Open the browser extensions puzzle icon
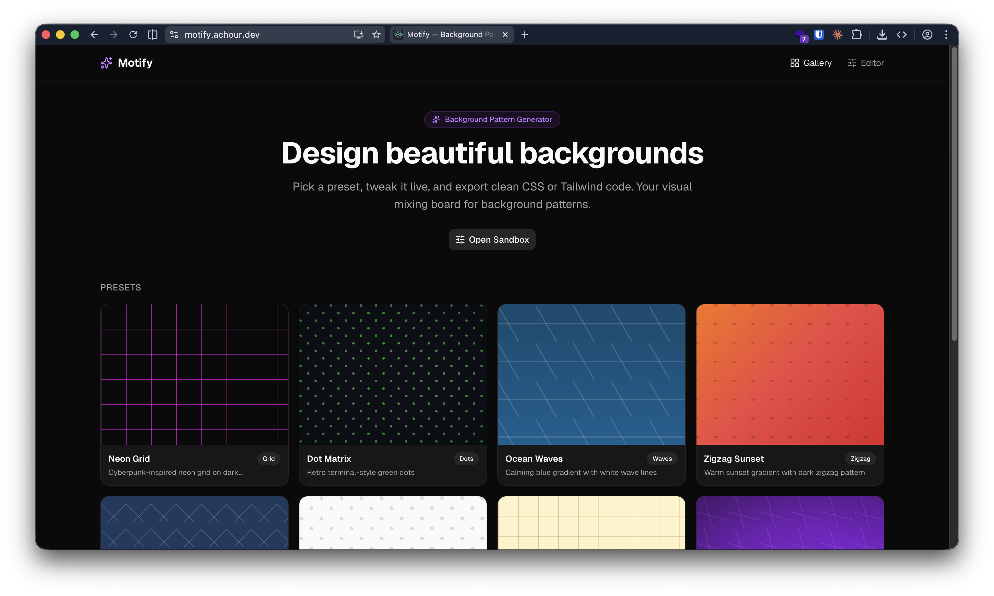Screen dimensions: 994x596 (857, 35)
